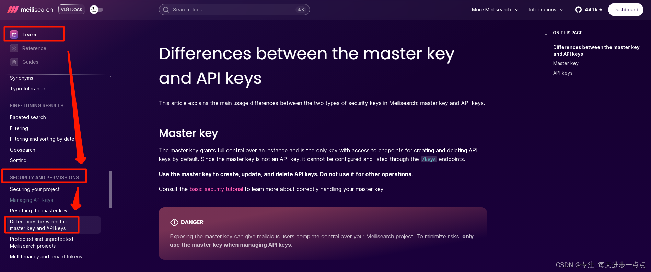Viewport: 651px width, 272px height.
Task: Jump to API keys in page outline
Action: pyautogui.click(x=562, y=73)
